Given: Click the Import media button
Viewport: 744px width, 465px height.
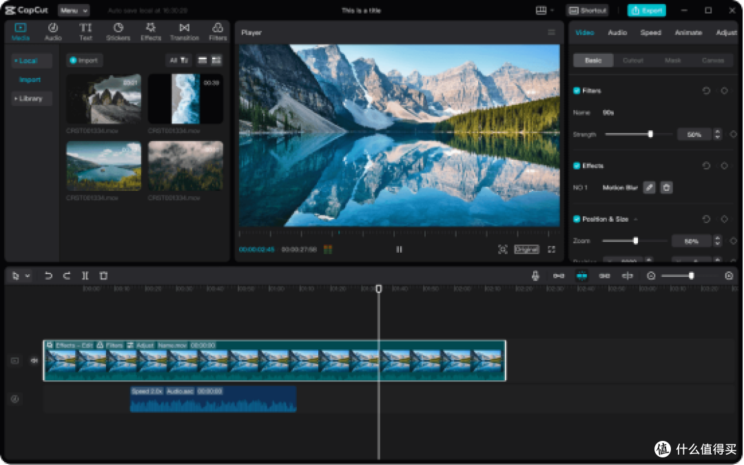Looking at the screenshot, I should click(x=84, y=60).
